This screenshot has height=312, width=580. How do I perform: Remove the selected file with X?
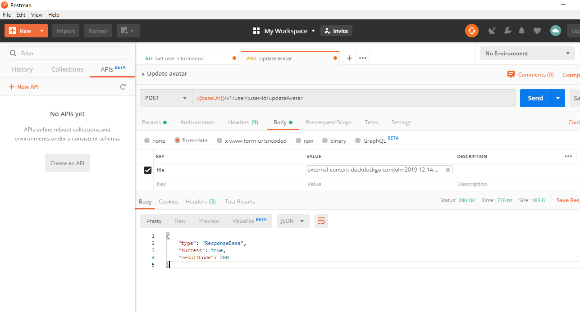448,170
